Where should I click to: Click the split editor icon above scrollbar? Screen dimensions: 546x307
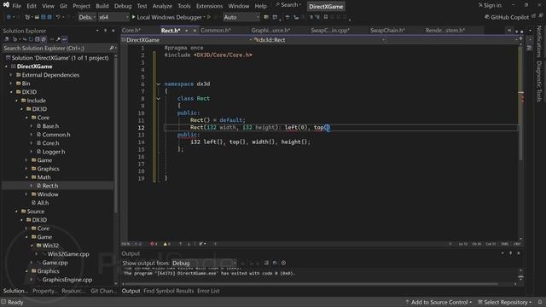point(520,38)
